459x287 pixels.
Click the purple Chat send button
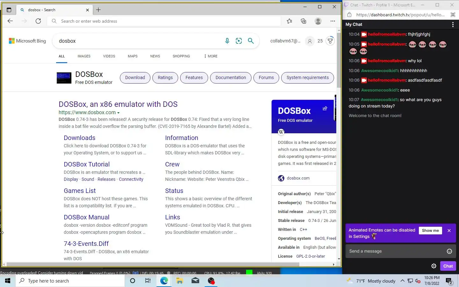(x=448, y=266)
